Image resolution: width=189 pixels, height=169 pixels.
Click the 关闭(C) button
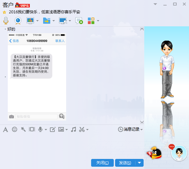tap(102, 163)
